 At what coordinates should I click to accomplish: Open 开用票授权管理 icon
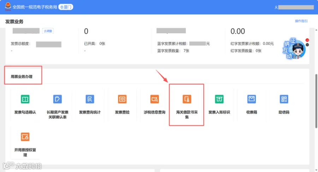25,137
